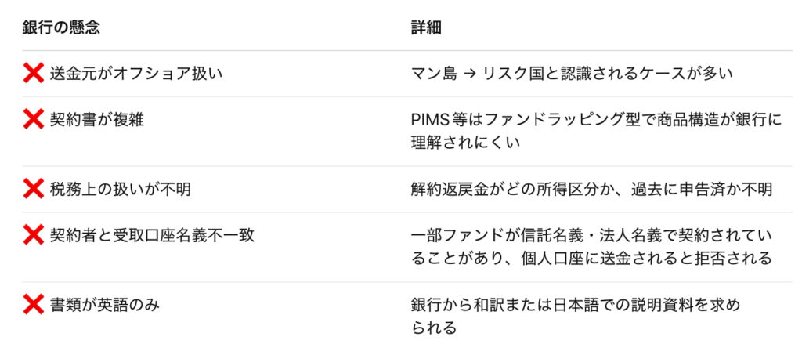The height and width of the screenshot is (355, 802).
Task: Click the red X beside 書類が英語のみ
Action: click(34, 305)
